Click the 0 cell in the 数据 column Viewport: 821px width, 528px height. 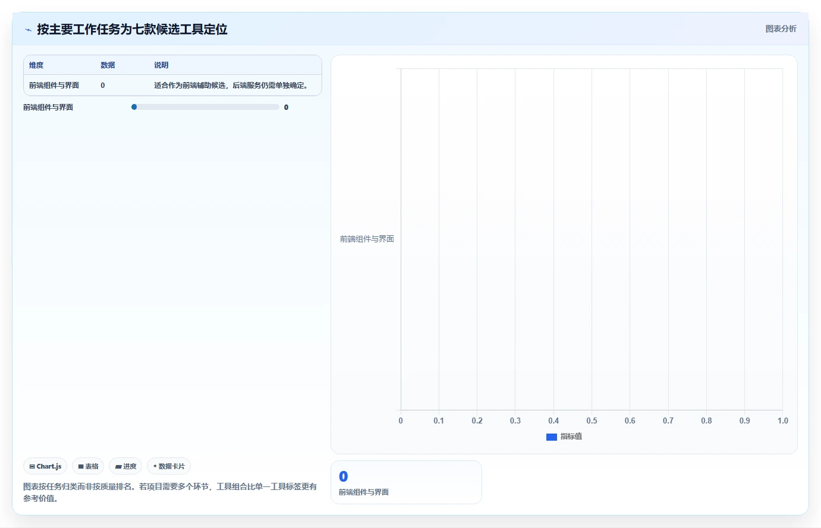(103, 86)
